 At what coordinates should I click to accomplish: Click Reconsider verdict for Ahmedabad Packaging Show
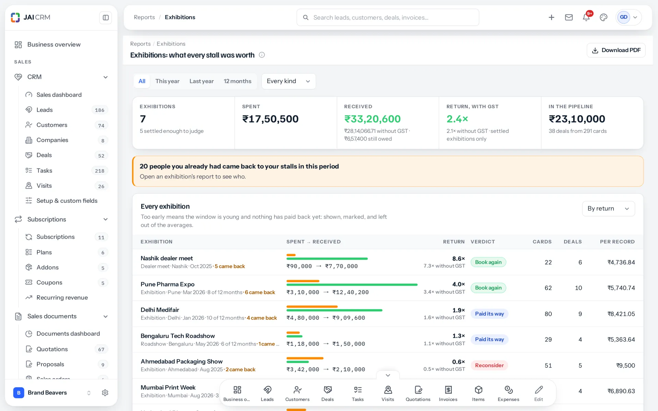(x=489, y=365)
